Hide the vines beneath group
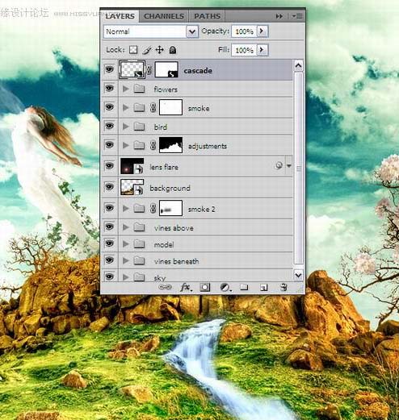The height and width of the screenshot is (420, 399). (x=109, y=260)
